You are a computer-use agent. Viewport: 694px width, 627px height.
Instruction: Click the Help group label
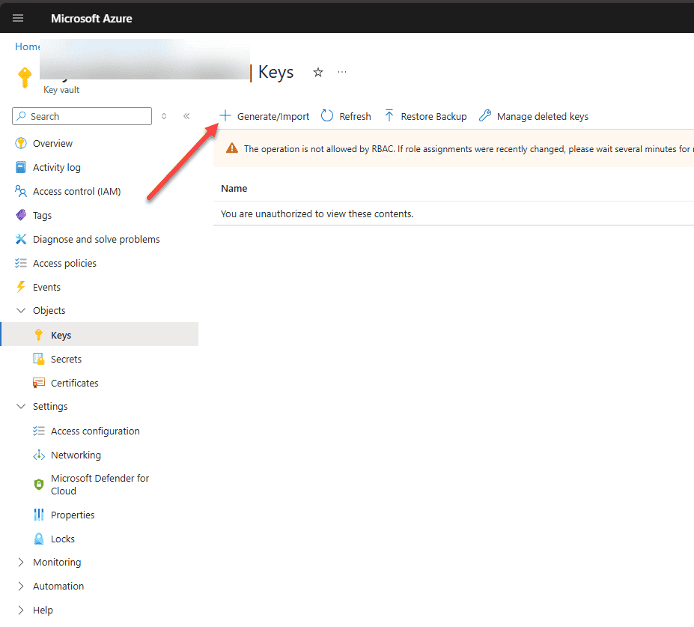coord(43,610)
